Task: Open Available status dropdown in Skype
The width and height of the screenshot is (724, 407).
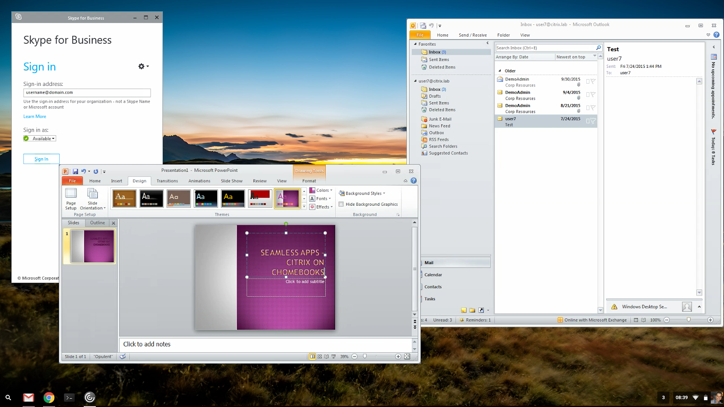Action: [40, 138]
